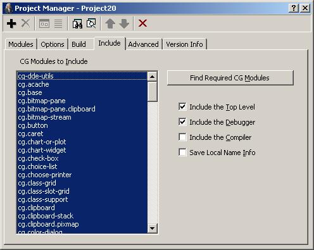Click the list scroll up arrow
The width and height of the screenshot is (314, 250).
(152, 77)
